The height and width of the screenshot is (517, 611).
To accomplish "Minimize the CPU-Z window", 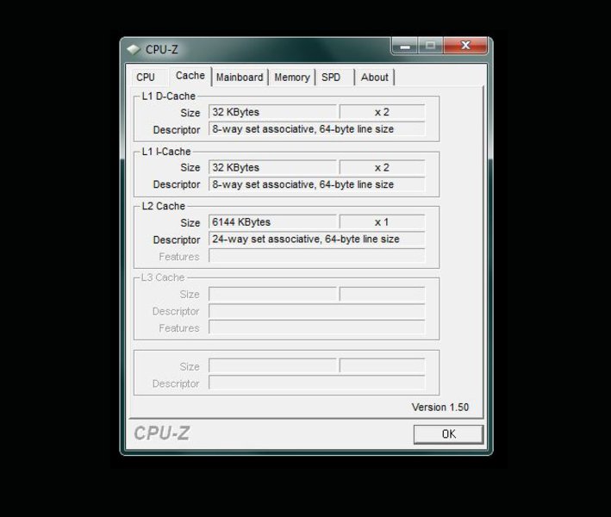I will pyautogui.click(x=404, y=46).
